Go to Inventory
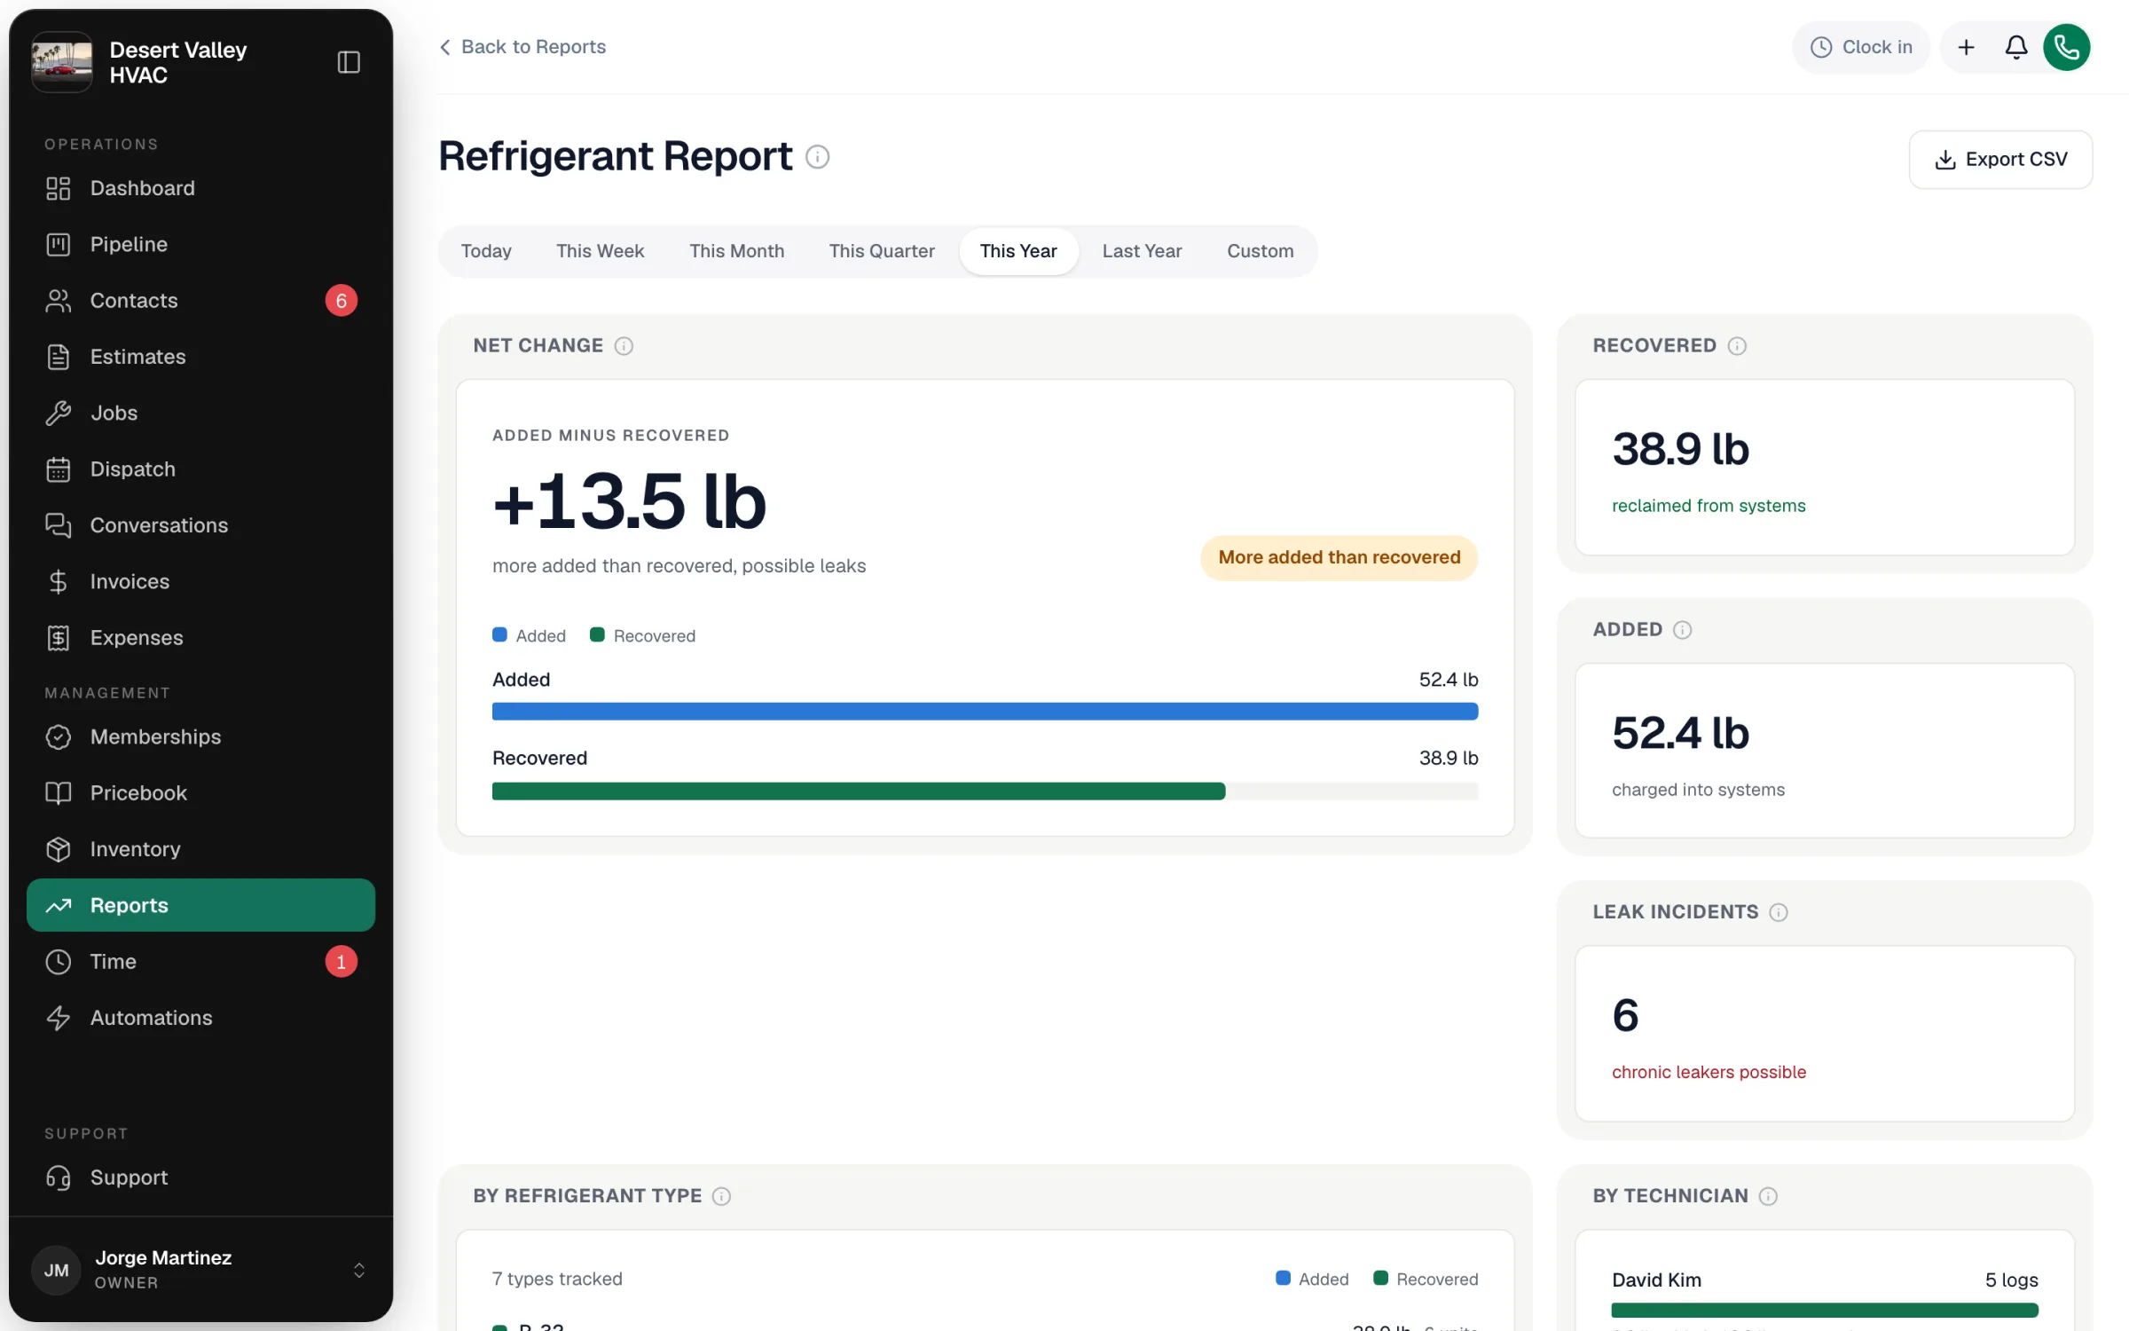 (x=201, y=849)
